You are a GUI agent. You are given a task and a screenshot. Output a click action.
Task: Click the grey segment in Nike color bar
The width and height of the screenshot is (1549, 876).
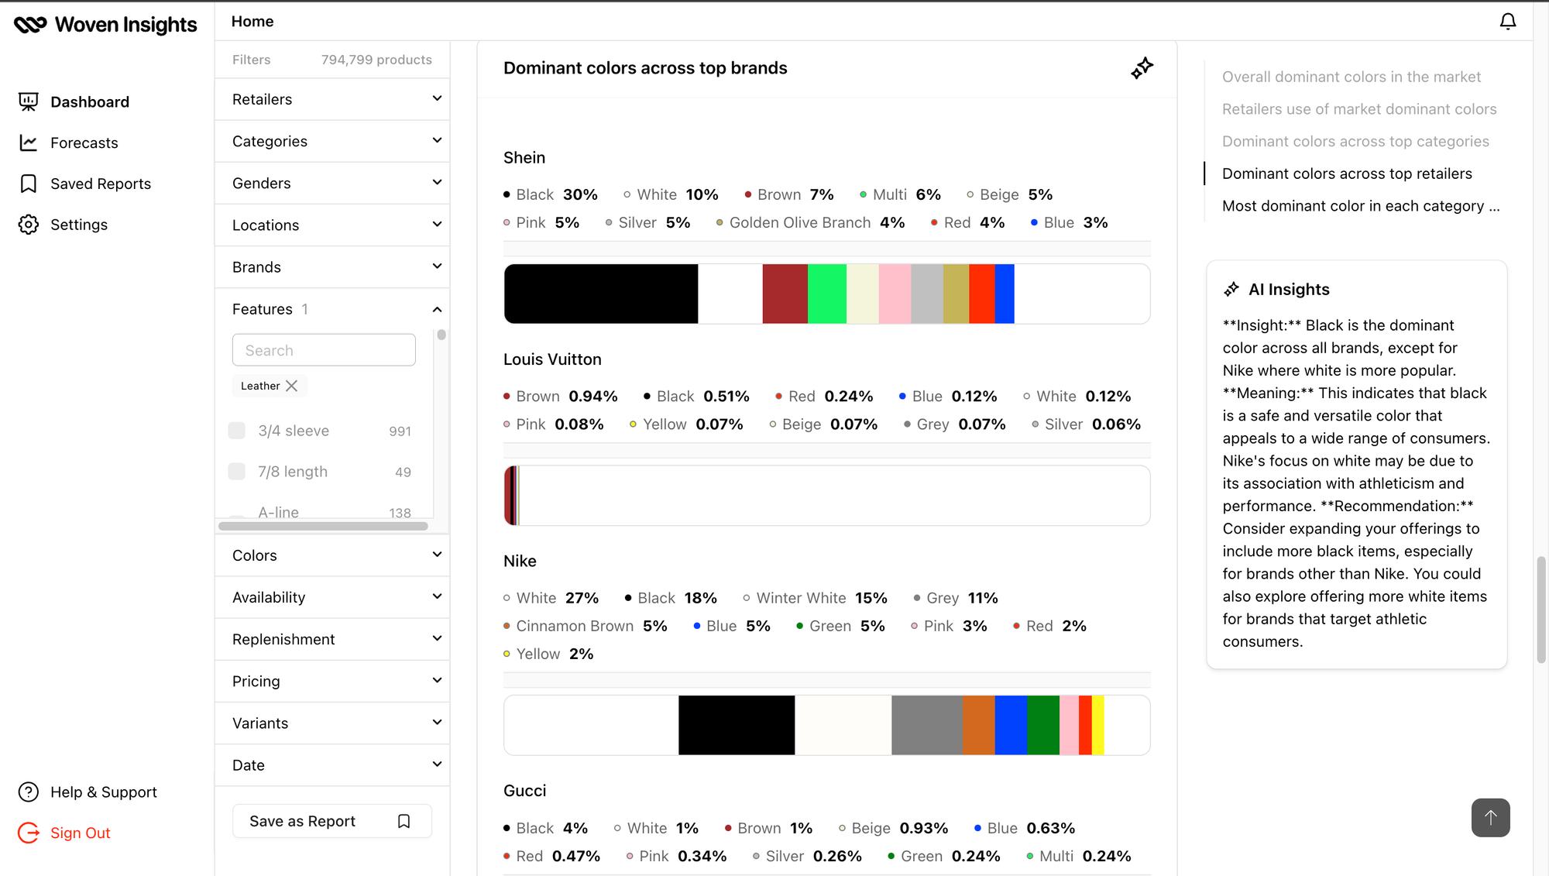pyautogui.click(x=927, y=725)
